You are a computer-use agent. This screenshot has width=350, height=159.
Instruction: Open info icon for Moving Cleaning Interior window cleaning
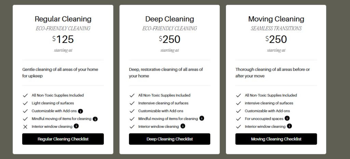click(x=290, y=126)
